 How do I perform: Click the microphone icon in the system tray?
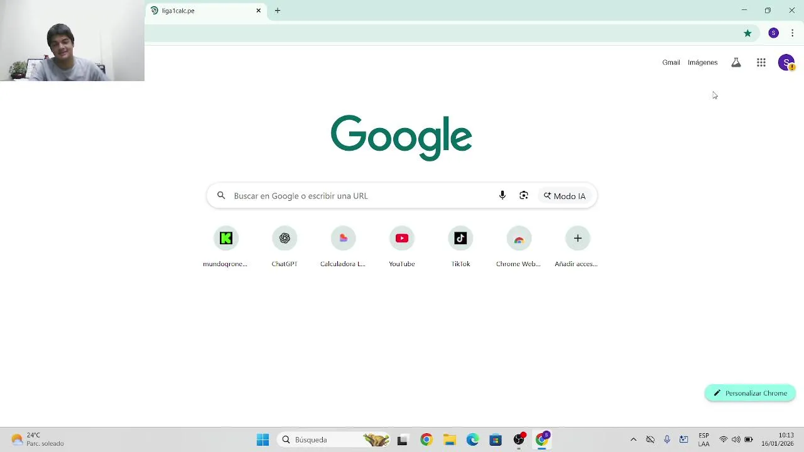667,439
